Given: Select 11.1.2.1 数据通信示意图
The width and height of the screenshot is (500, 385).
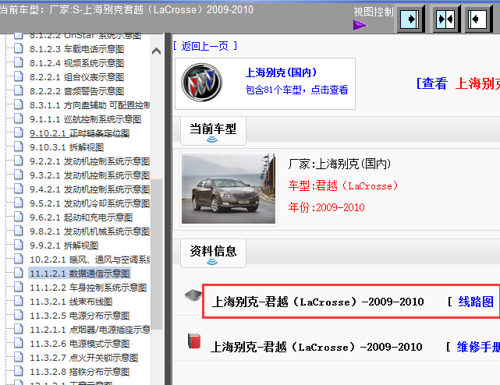Looking at the screenshot, I should 80,274.
